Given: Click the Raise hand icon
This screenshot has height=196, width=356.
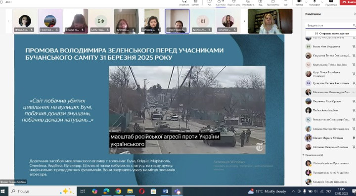Looking at the screenshot, I should point(234,2).
